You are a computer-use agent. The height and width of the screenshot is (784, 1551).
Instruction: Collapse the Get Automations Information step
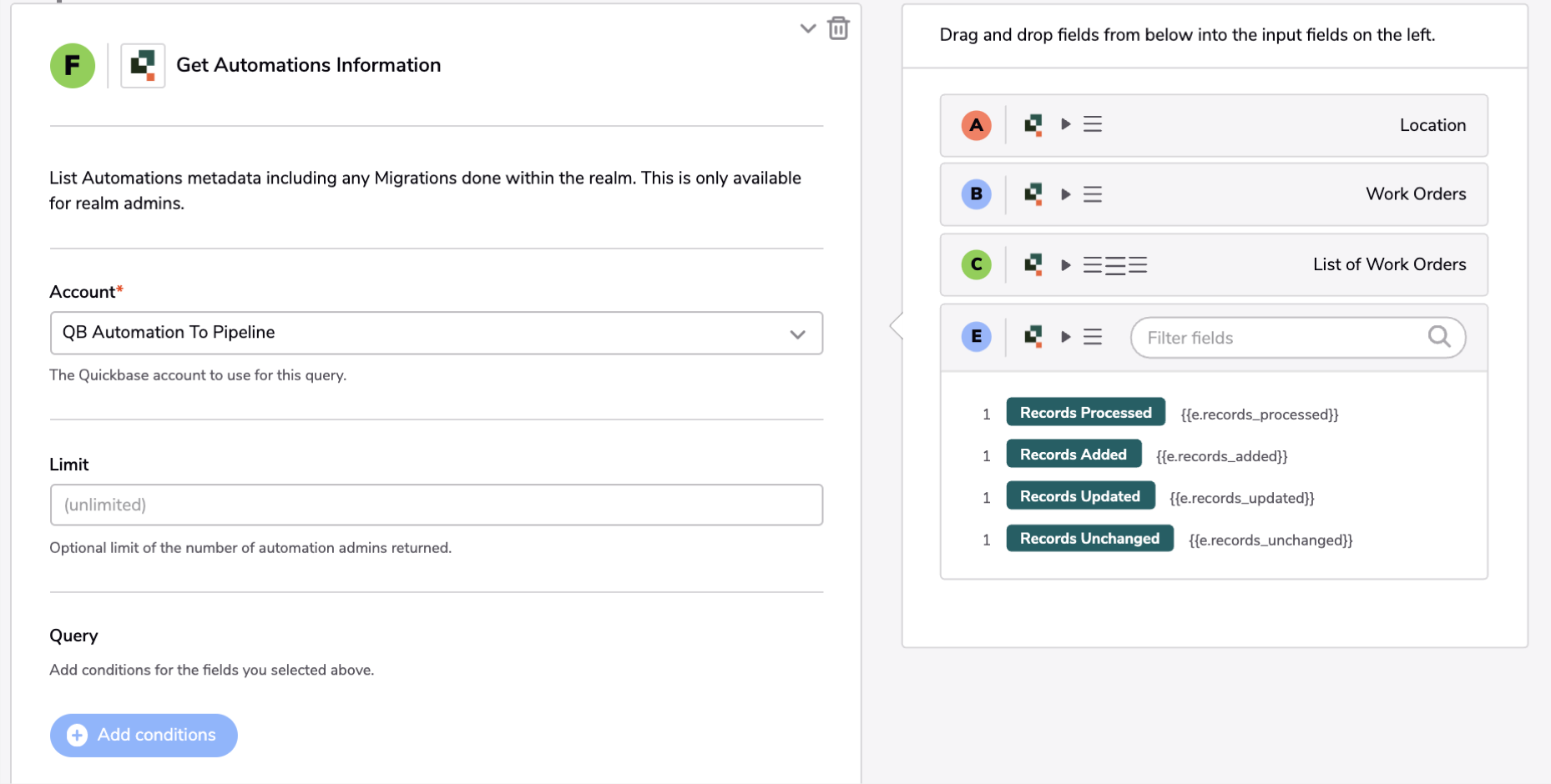[x=807, y=28]
